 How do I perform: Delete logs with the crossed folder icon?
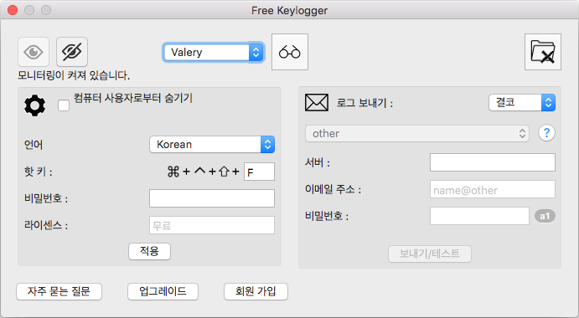click(x=543, y=52)
